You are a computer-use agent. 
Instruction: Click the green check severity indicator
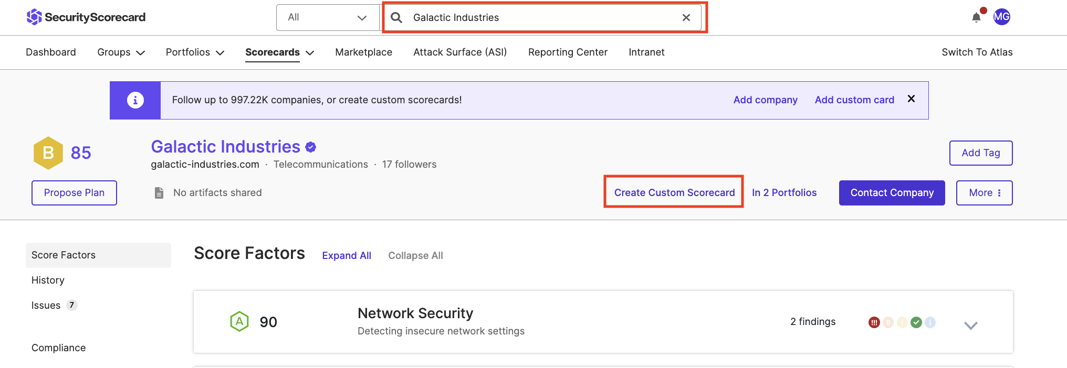pos(916,322)
